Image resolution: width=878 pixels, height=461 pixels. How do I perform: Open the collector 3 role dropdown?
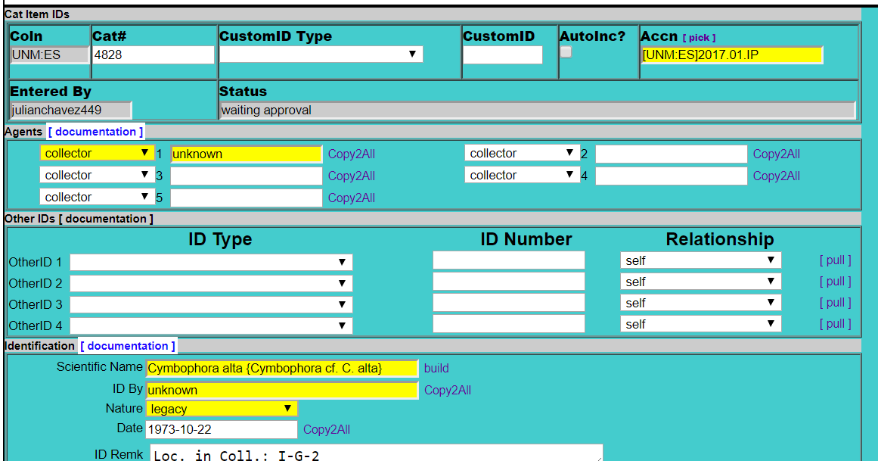pyautogui.click(x=97, y=175)
